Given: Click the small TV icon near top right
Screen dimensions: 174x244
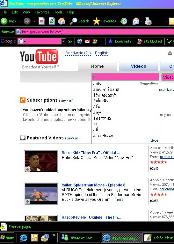Looking at the screenshot, I should pyautogui.click(x=170, y=53).
